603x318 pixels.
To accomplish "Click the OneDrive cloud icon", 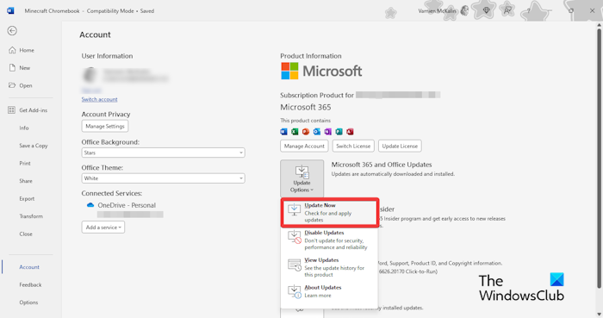I will coord(90,205).
